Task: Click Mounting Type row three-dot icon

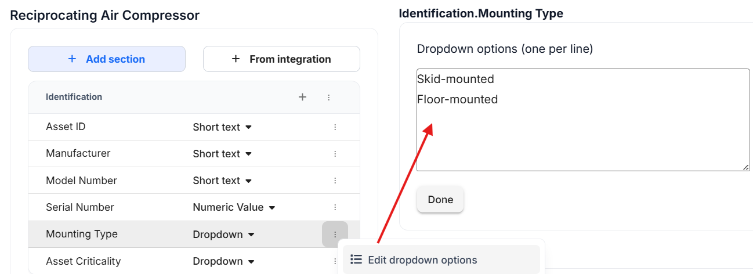Action: (x=335, y=235)
